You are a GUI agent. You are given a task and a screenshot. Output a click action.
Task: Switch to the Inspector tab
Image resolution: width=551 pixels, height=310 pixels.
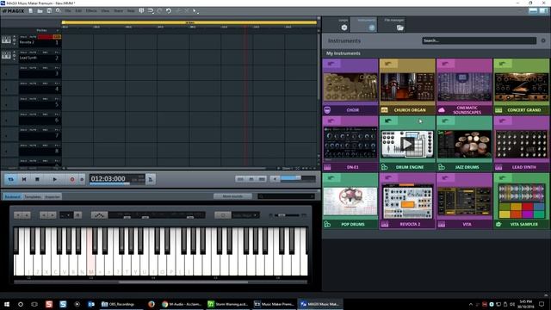53,196
